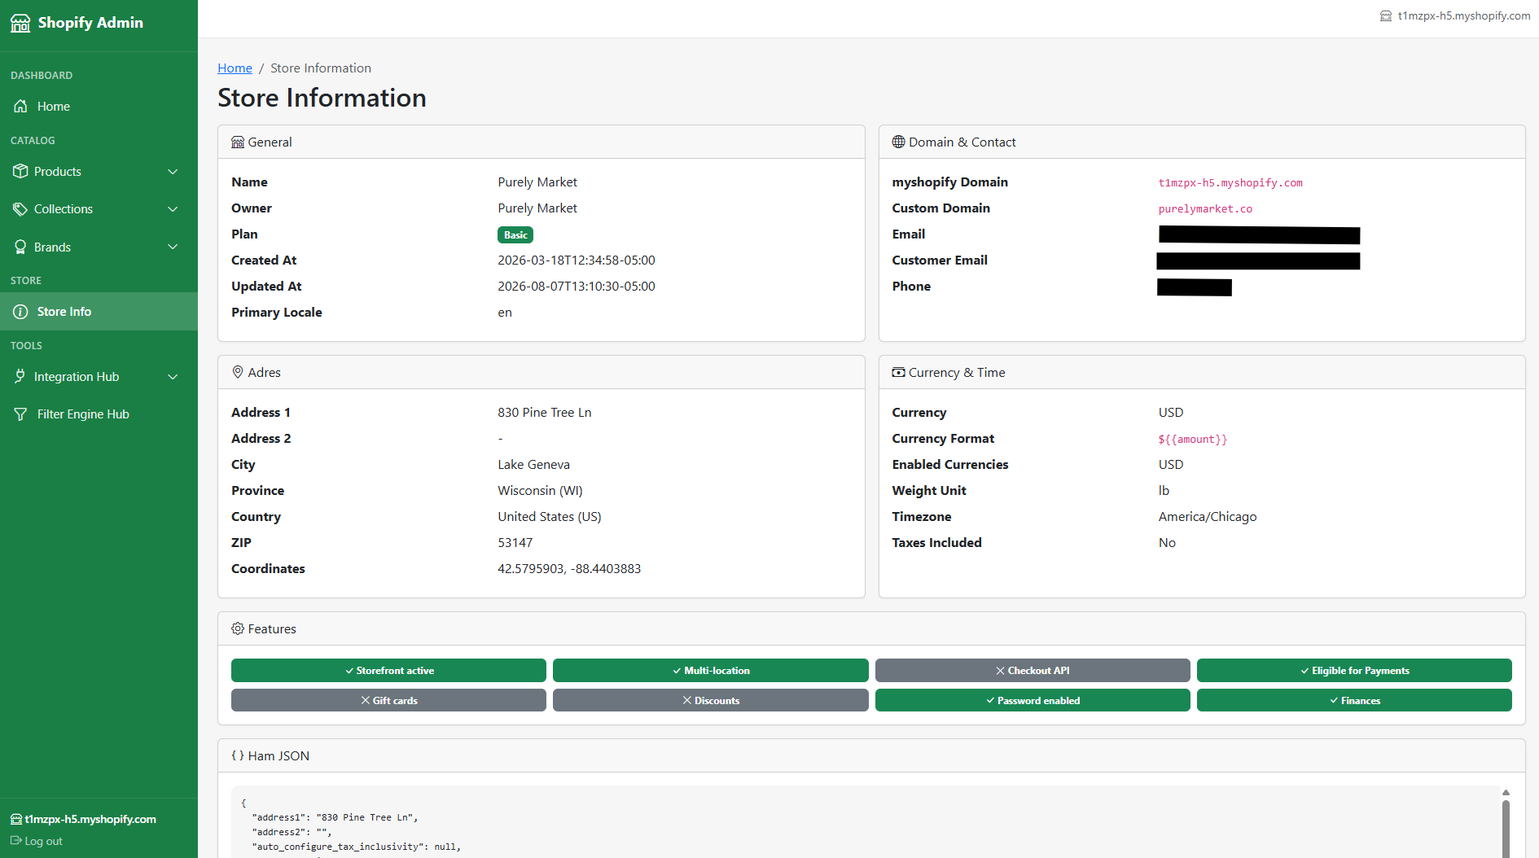The height and width of the screenshot is (858, 1539).
Task: Click the X mark on Discounts badge
Action: [687, 701]
